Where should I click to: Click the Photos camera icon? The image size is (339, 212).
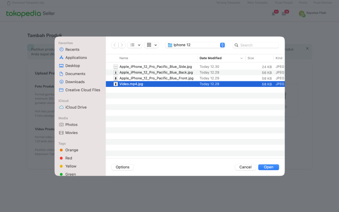pos(61,124)
